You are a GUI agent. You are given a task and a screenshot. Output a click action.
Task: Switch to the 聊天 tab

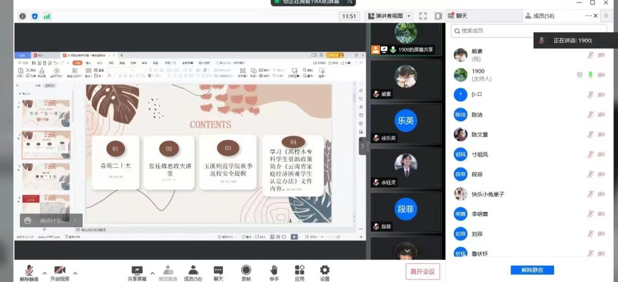point(462,16)
